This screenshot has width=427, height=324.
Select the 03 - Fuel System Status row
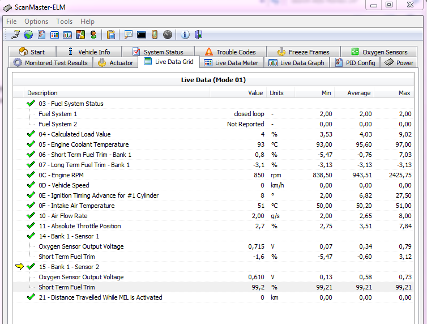(x=71, y=104)
